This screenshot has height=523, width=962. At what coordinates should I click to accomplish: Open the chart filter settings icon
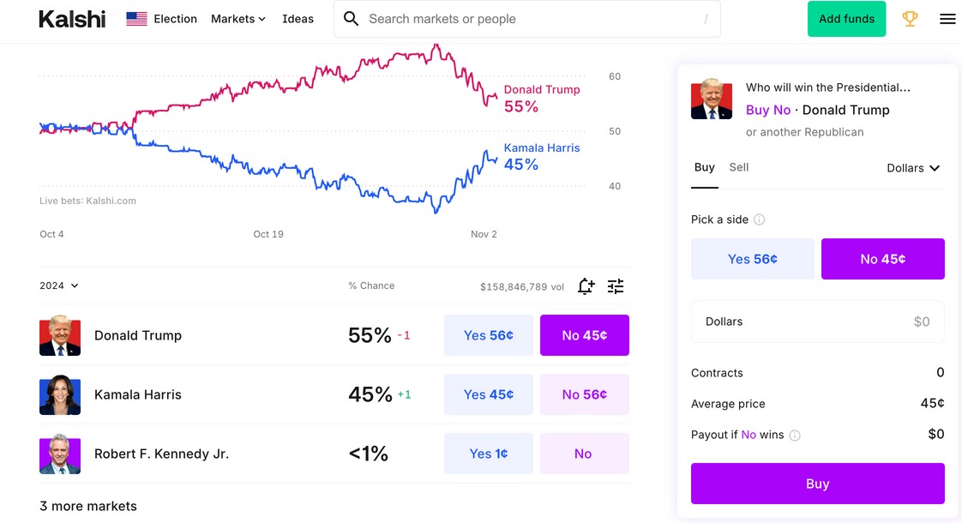click(x=616, y=286)
